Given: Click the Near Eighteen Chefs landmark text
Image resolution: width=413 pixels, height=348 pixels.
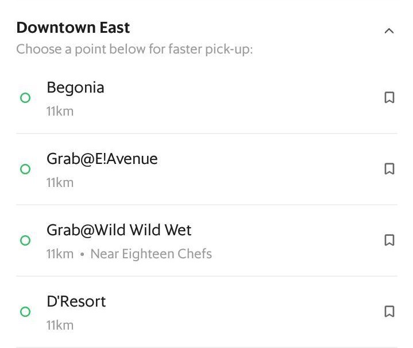Looking at the screenshot, I should tap(151, 254).
